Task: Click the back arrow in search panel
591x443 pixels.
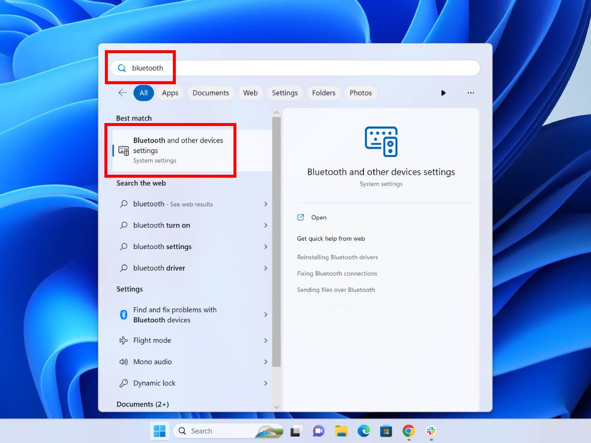Action: tap(123, 93)
